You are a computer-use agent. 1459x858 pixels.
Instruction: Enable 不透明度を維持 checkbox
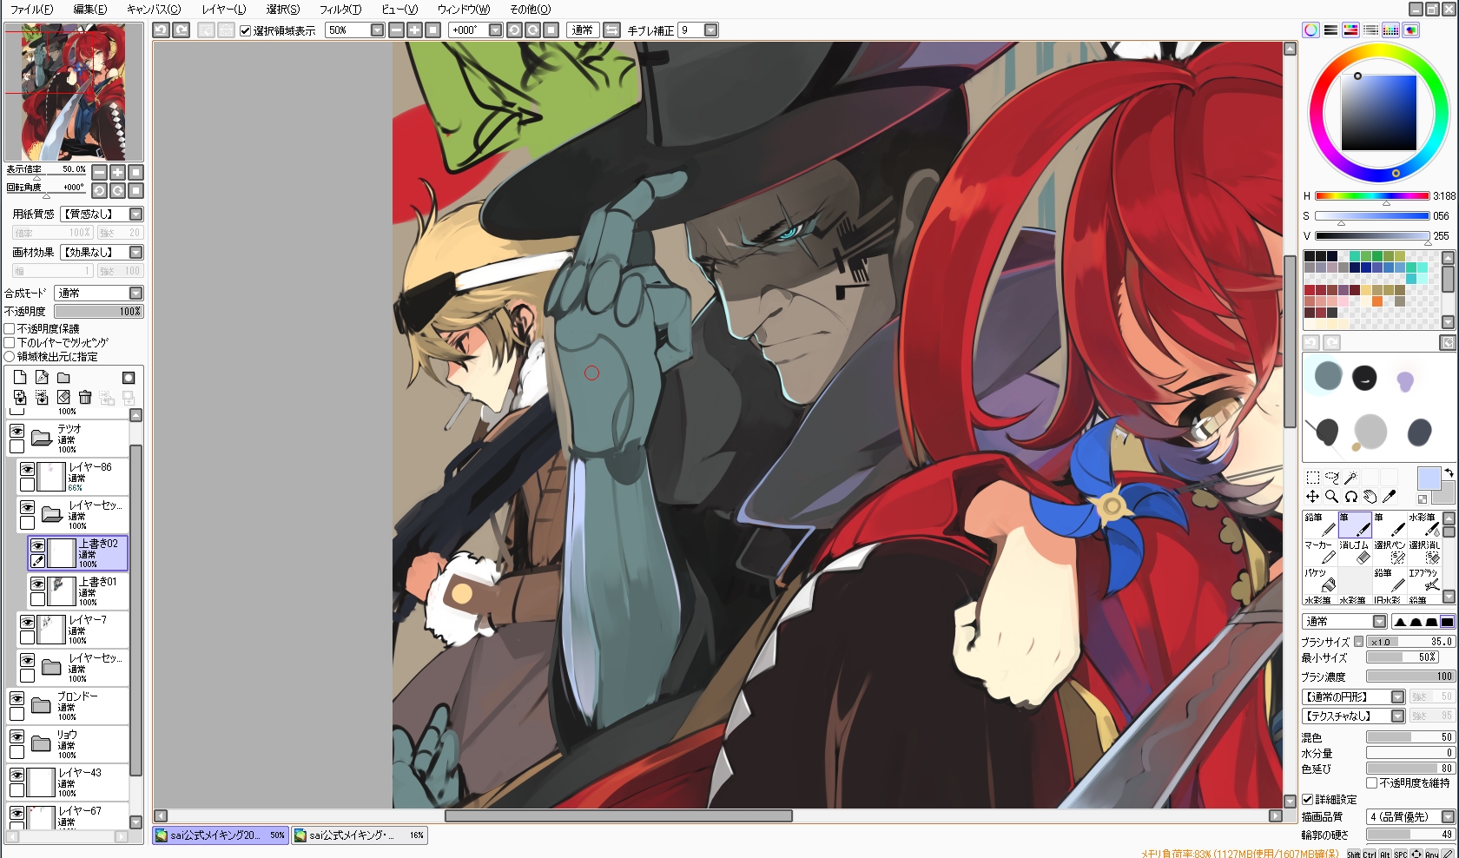tap(1372, 783)
